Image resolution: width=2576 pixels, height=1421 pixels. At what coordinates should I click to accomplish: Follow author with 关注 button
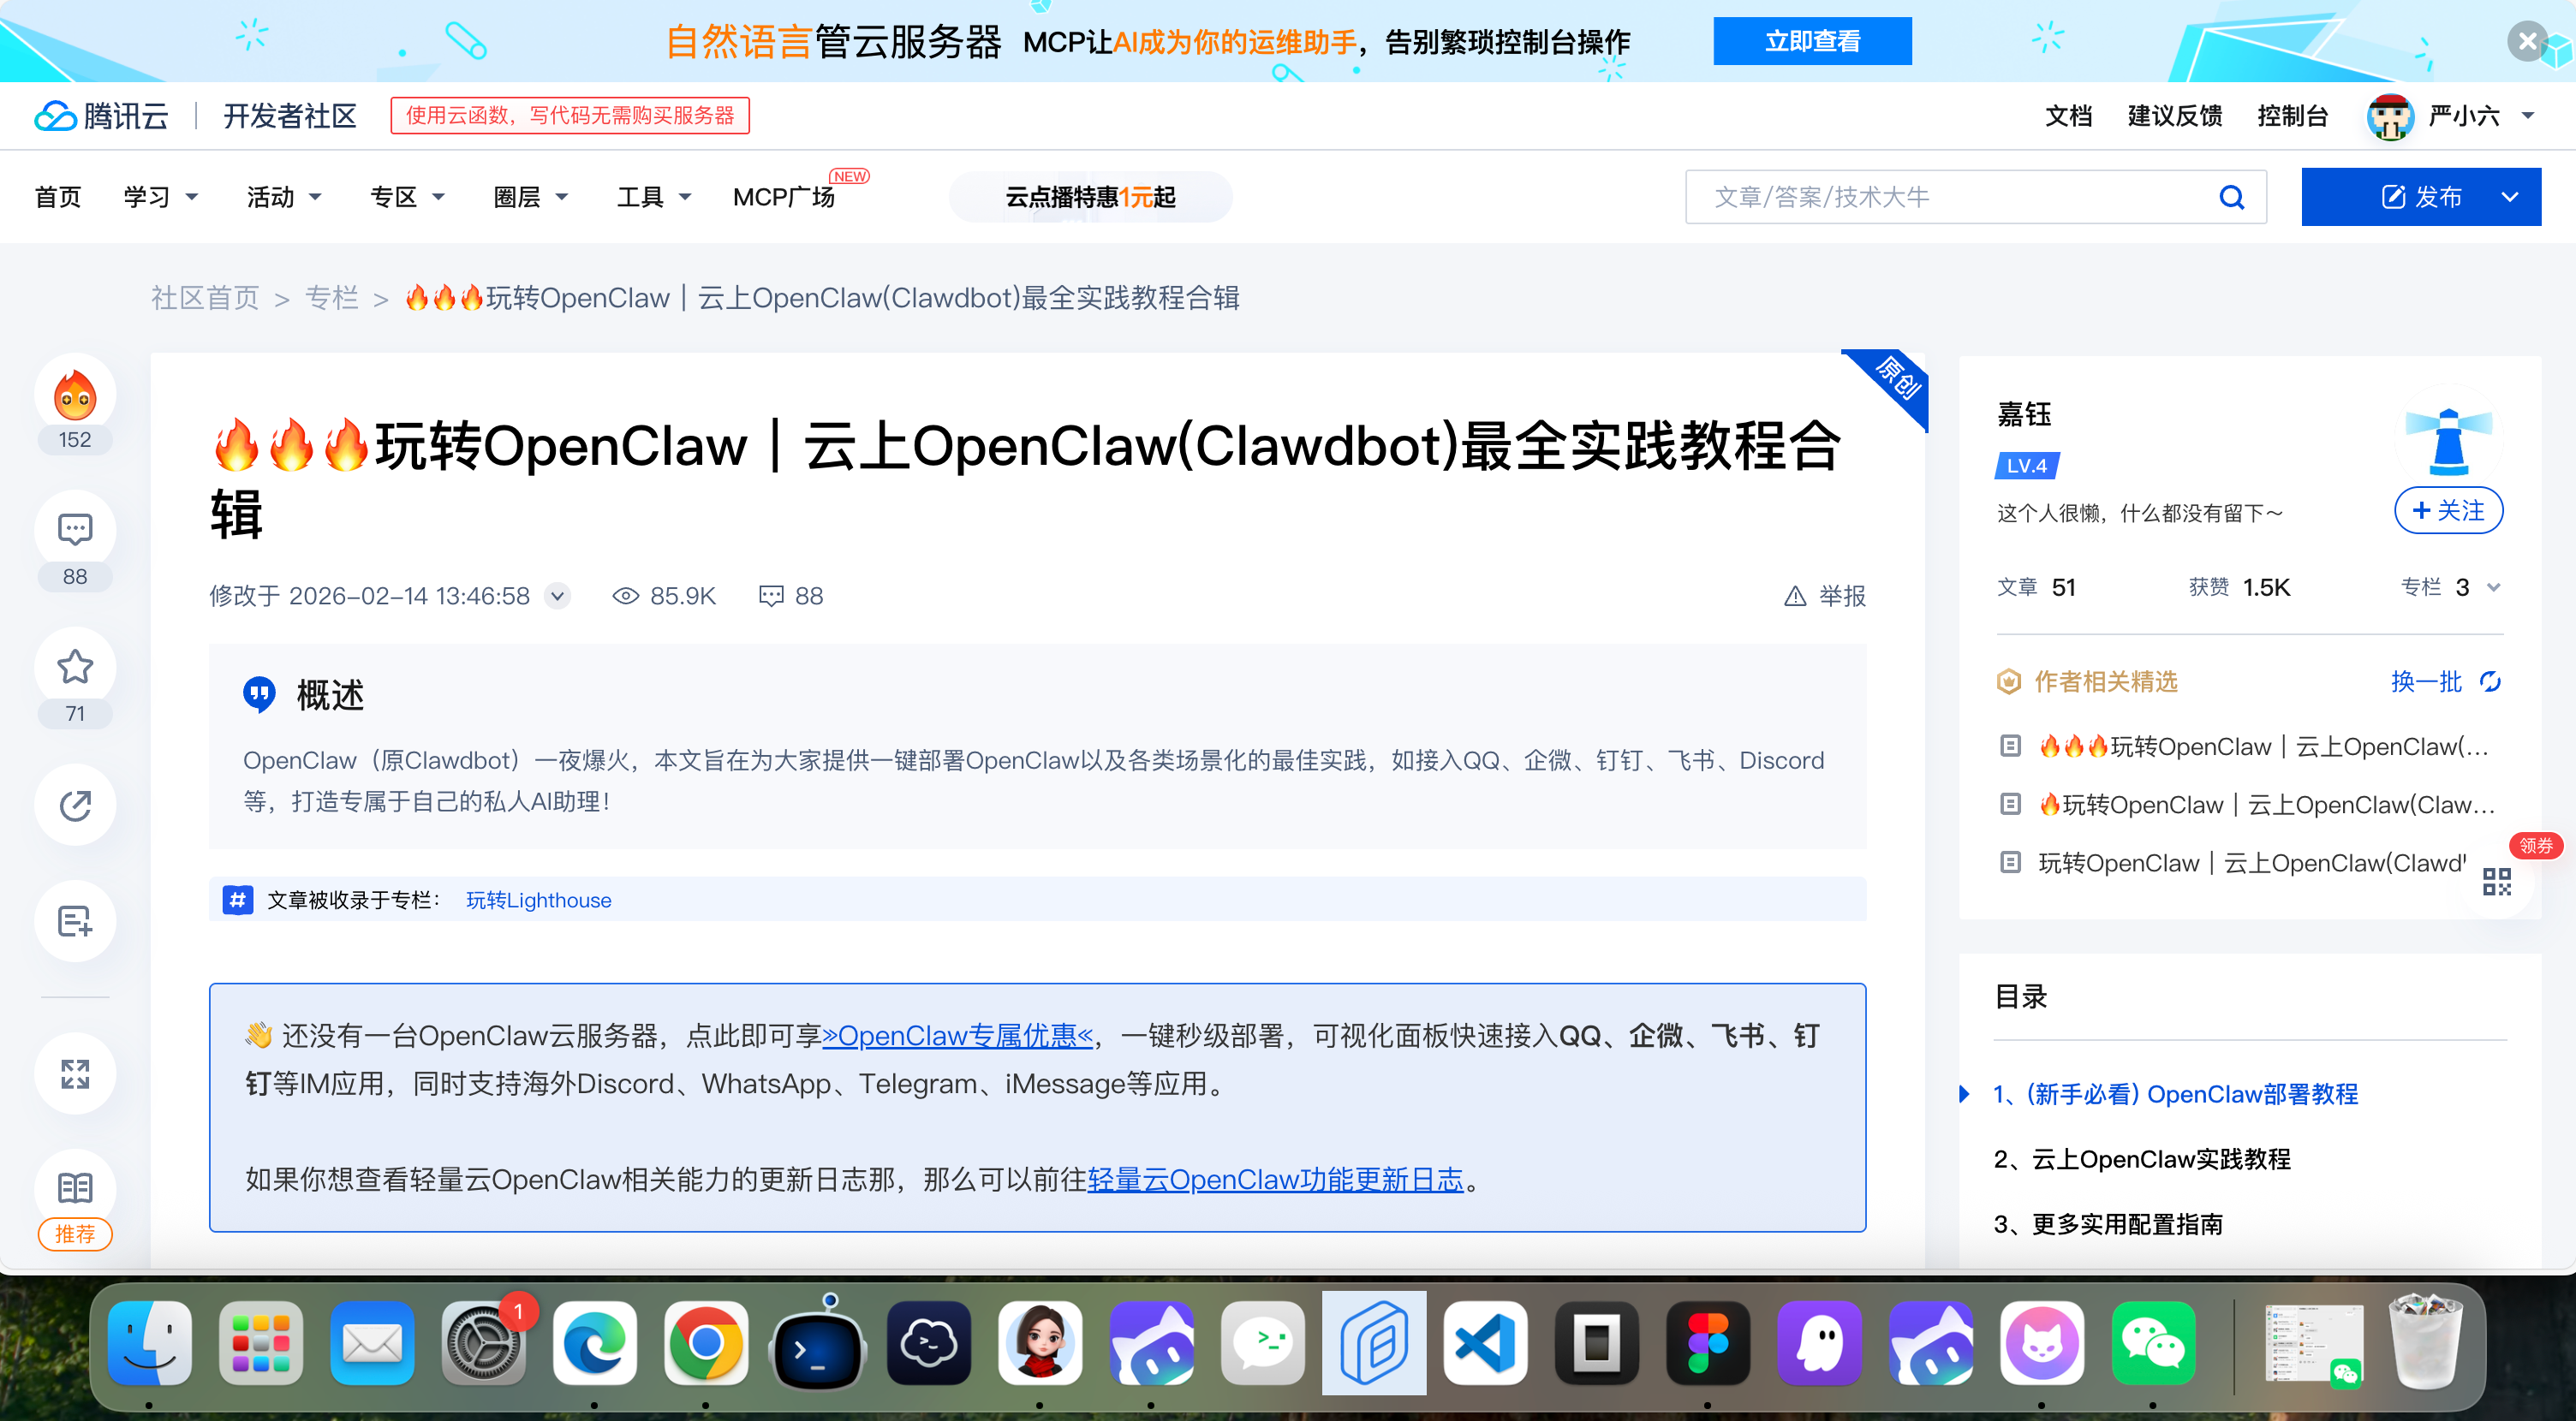[2448, 511]
